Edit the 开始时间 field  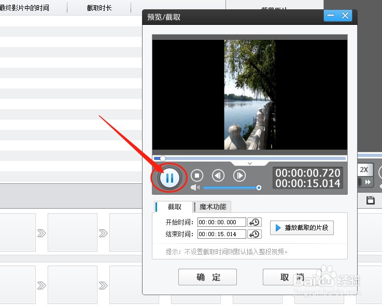pos(222,222)
